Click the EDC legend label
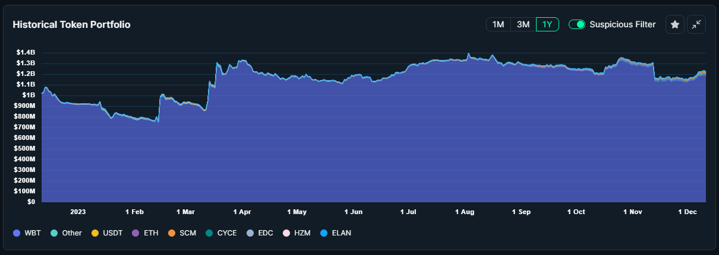This screenshot has height=255, width=719. [266, 233]
